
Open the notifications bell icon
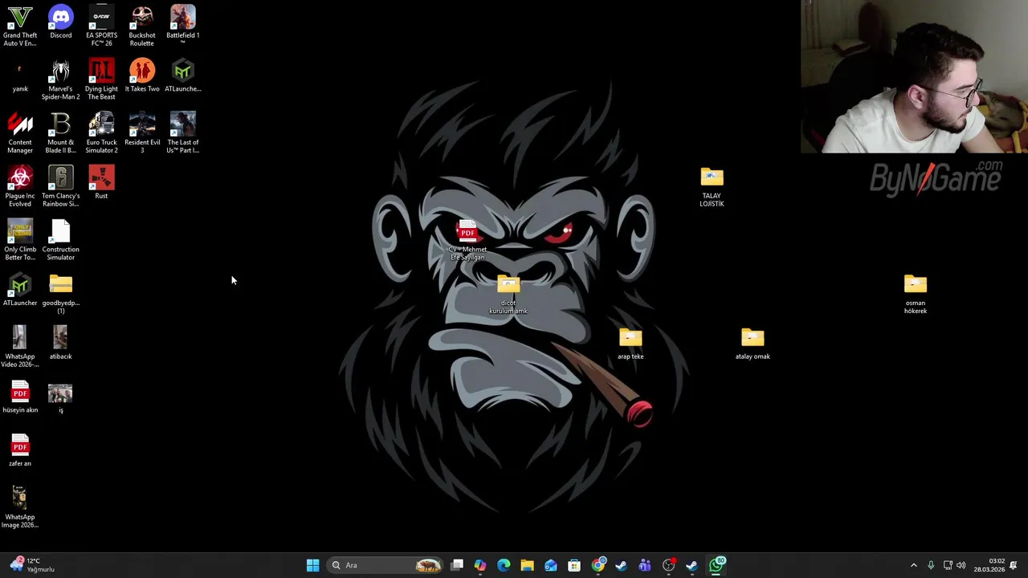[1014, 565]
